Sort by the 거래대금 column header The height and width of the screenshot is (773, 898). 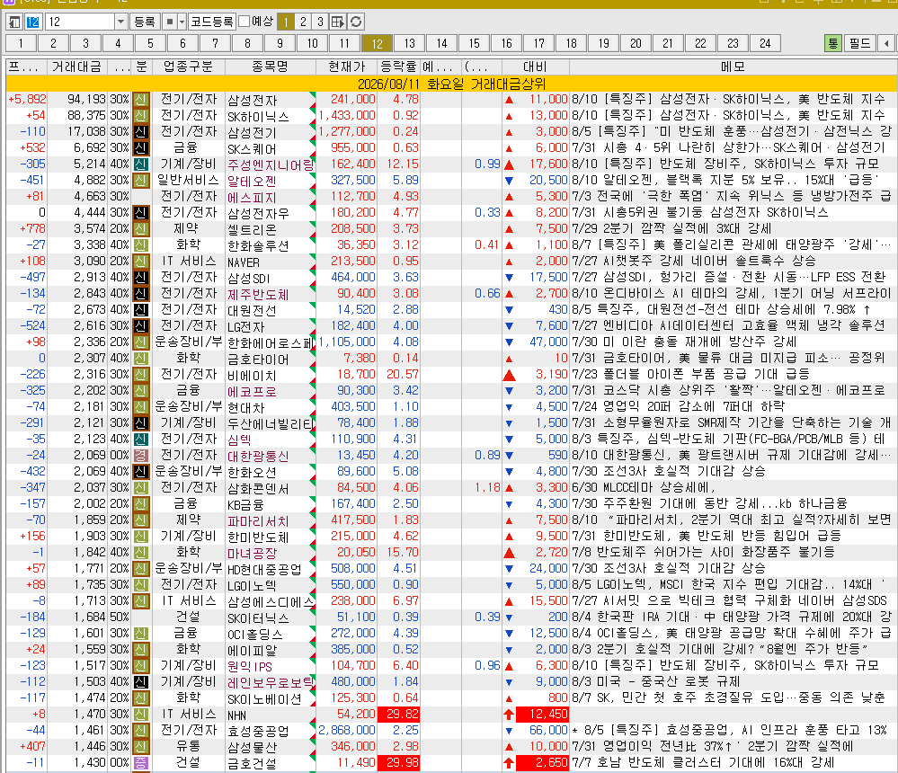coord(76,67)
